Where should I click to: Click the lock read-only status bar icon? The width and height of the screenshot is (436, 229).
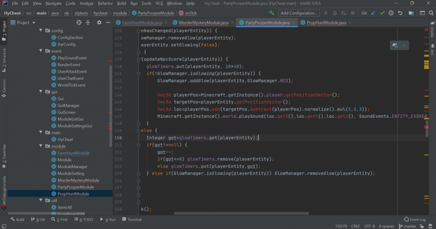(x=422, y=226)
